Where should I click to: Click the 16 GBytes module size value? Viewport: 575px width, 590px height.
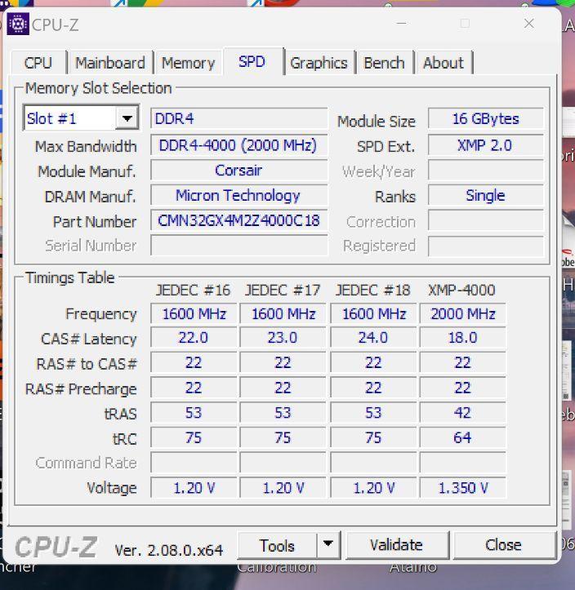tap(486, 119)
